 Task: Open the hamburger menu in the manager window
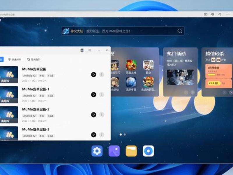(90, 50)
